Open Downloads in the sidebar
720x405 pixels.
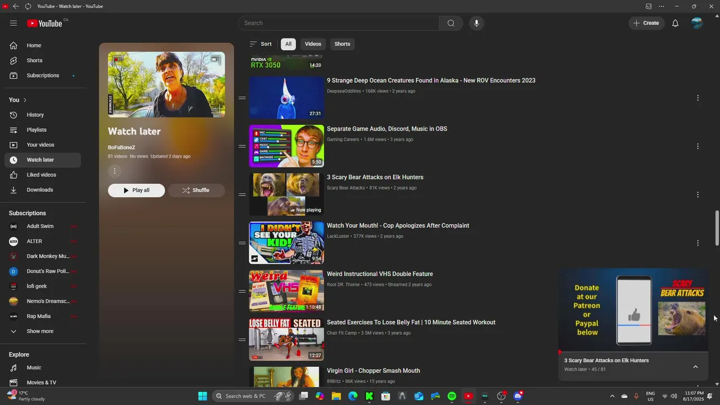(43, 190)
